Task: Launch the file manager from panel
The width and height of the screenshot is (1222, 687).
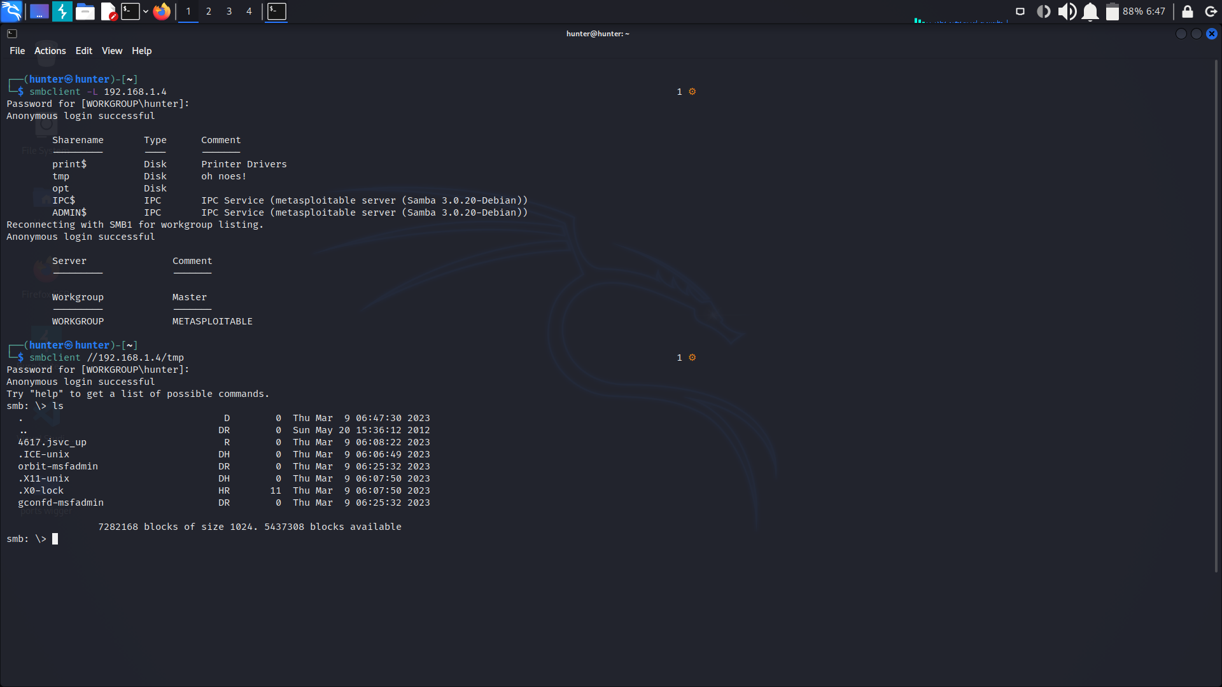Action: (85, 11)
